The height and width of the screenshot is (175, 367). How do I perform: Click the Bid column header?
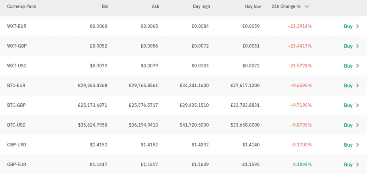pos(105,6)
